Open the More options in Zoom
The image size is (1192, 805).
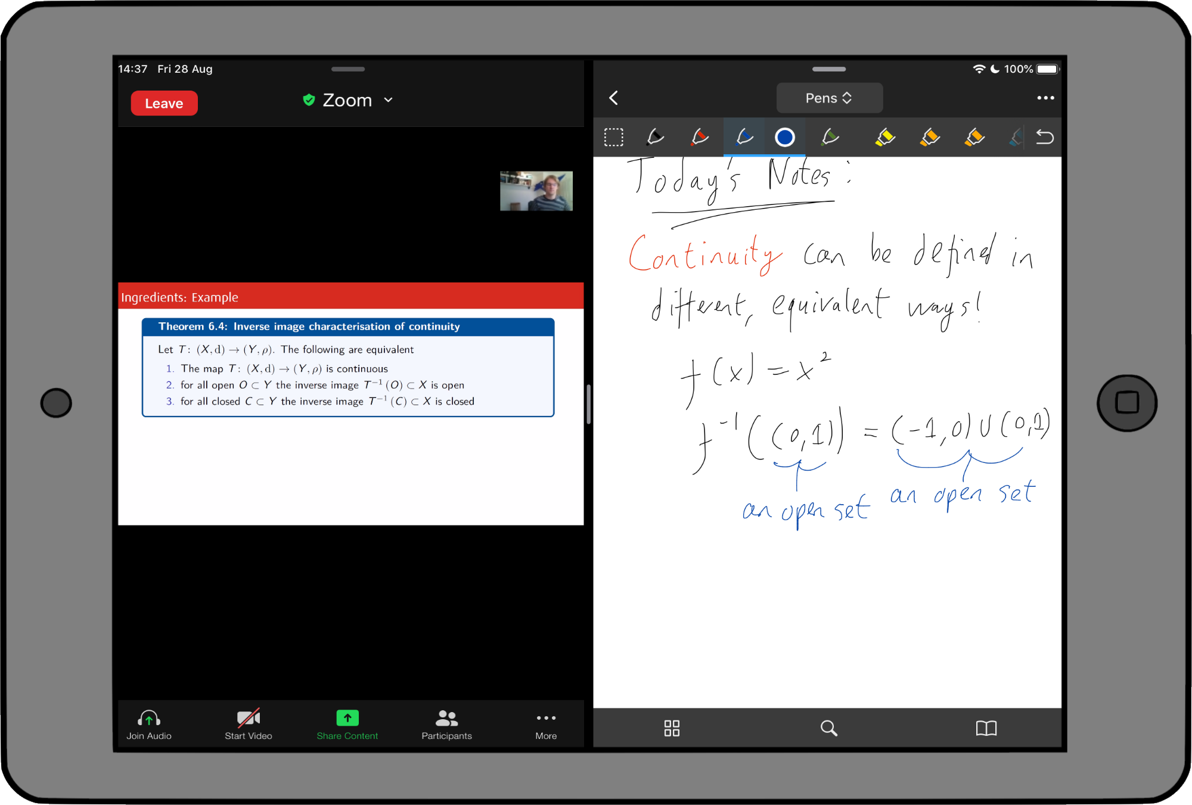[x=546, y=724]
